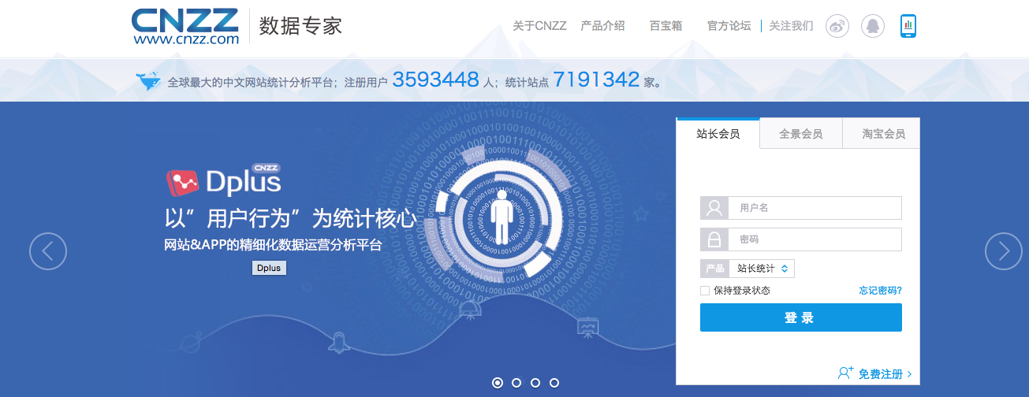Click the add-user icon near 免费注册
Screen dimensions: 1029x397
click(x=846, y=373)
